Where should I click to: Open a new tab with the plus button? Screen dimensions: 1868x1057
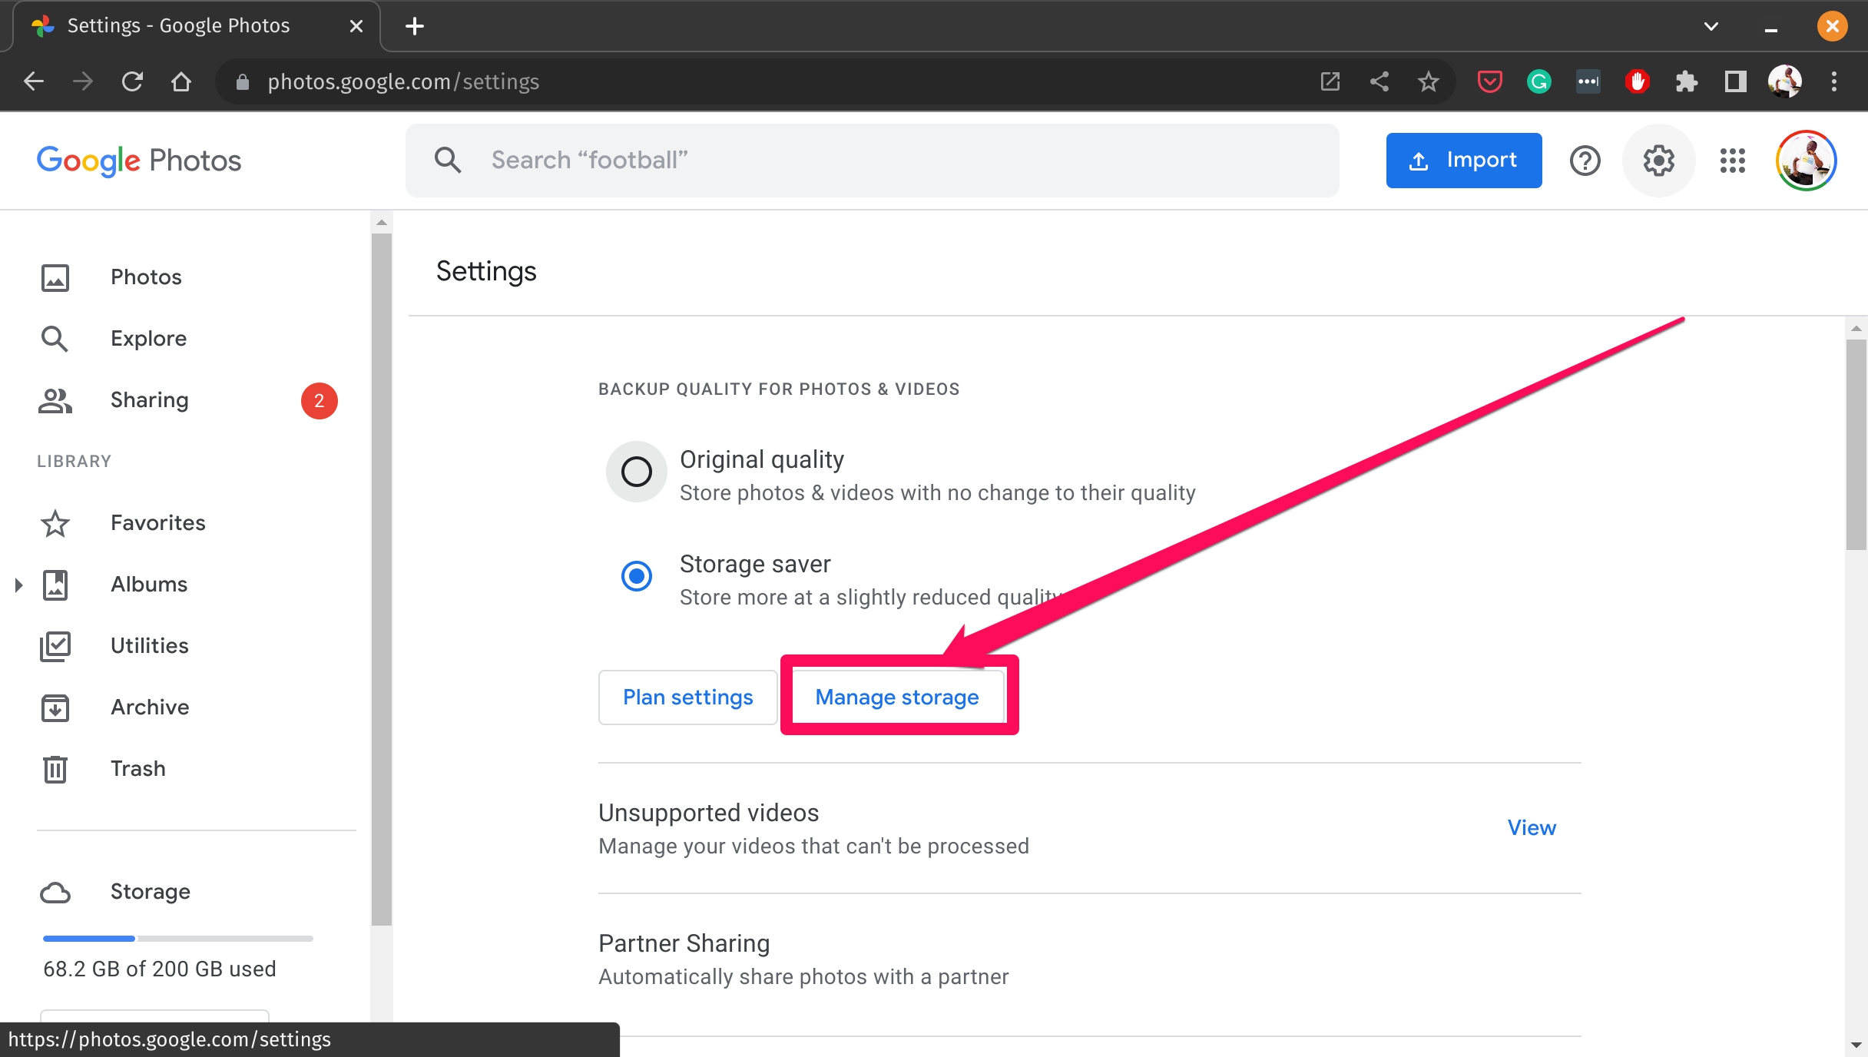point(415,26)
